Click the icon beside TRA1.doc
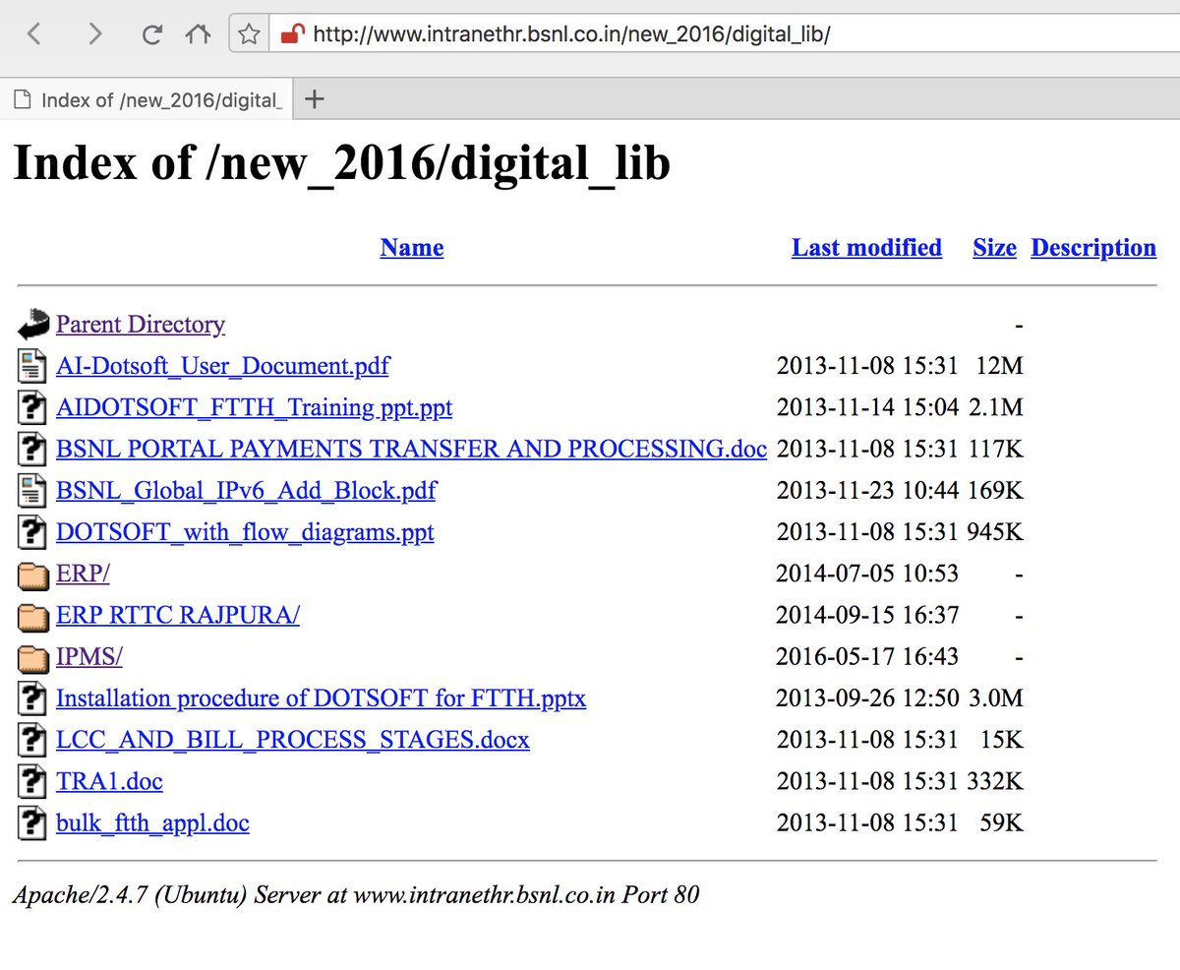This screenshot has height=970, width=1180. pyautogui.click(x=32, y=781)
